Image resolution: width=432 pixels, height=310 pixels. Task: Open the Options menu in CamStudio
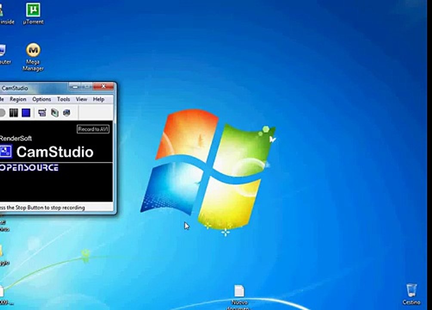point(42,99)
